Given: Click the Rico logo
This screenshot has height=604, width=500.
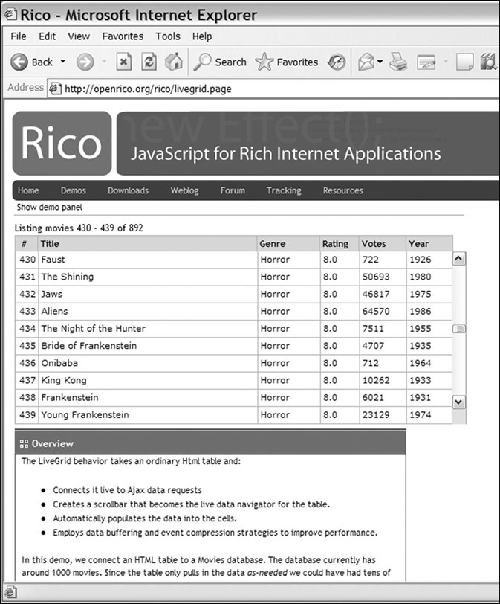Looking at the screenshot, I should click(62, 144).
